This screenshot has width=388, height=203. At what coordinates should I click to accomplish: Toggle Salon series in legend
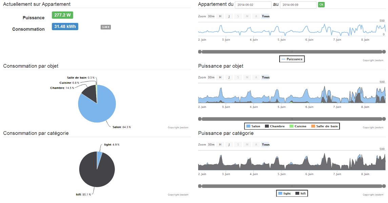click(x=253, y=126)
